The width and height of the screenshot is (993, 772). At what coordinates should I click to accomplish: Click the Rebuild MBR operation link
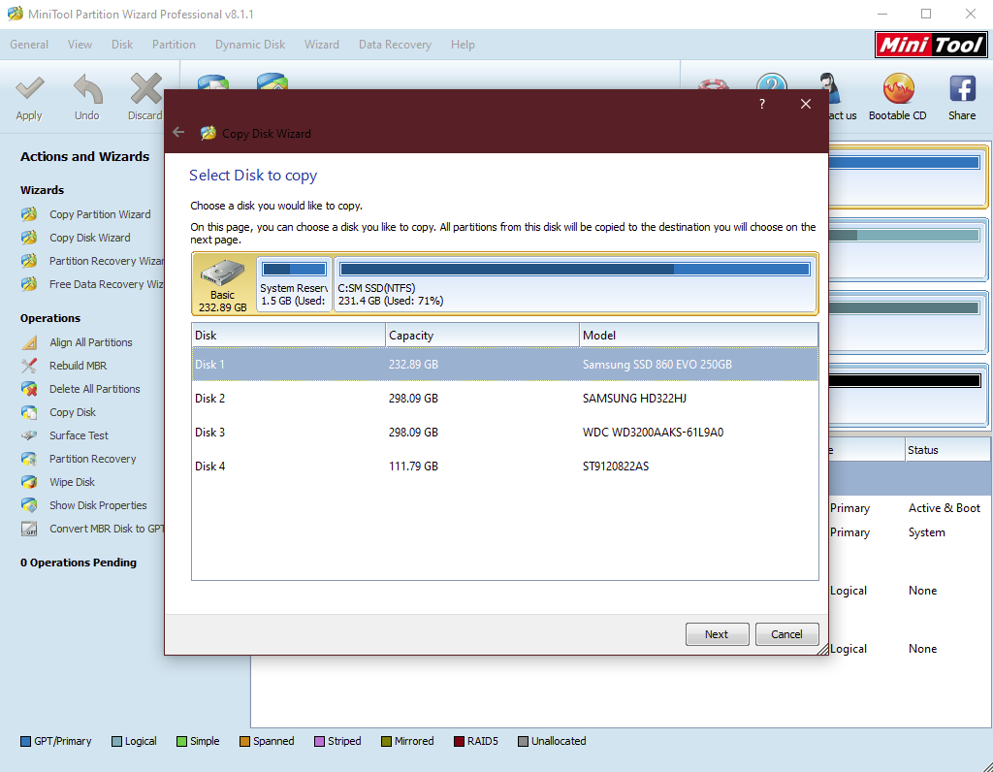pyautogui.click(x=79, y=366)
